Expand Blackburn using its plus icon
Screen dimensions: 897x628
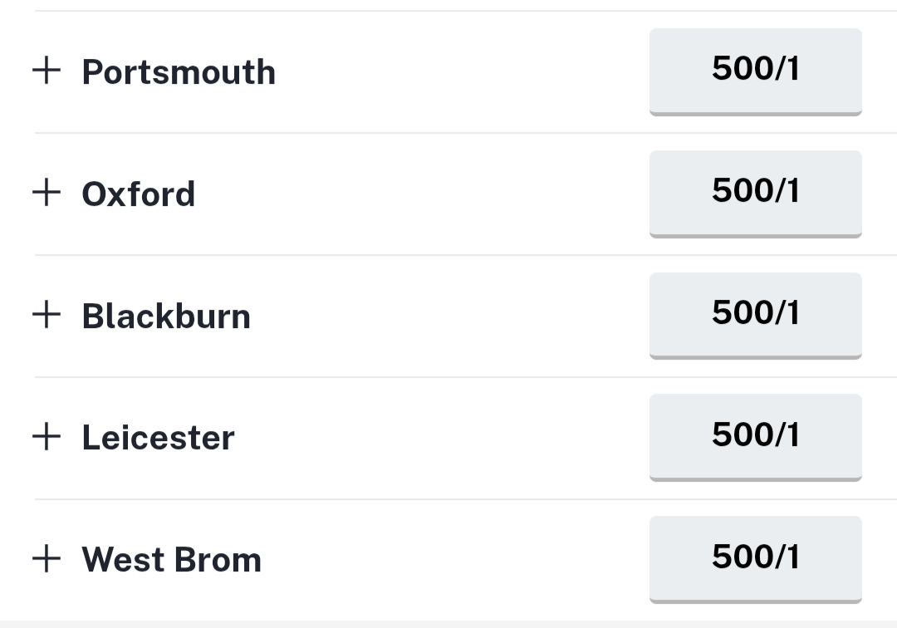pos(47,315)
